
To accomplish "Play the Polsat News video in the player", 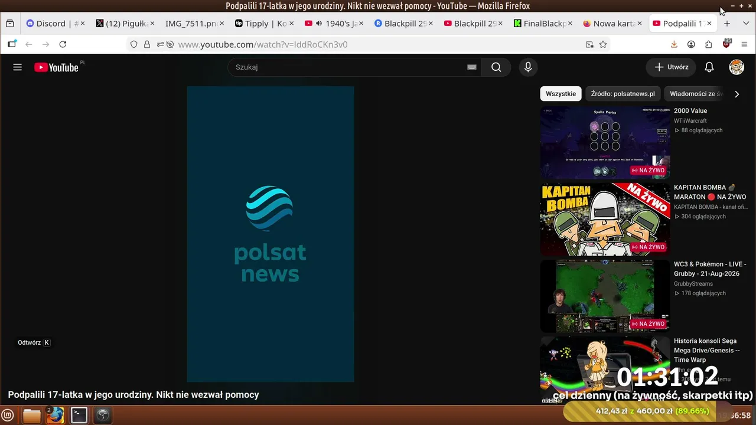I will click(x=271, y=234).
